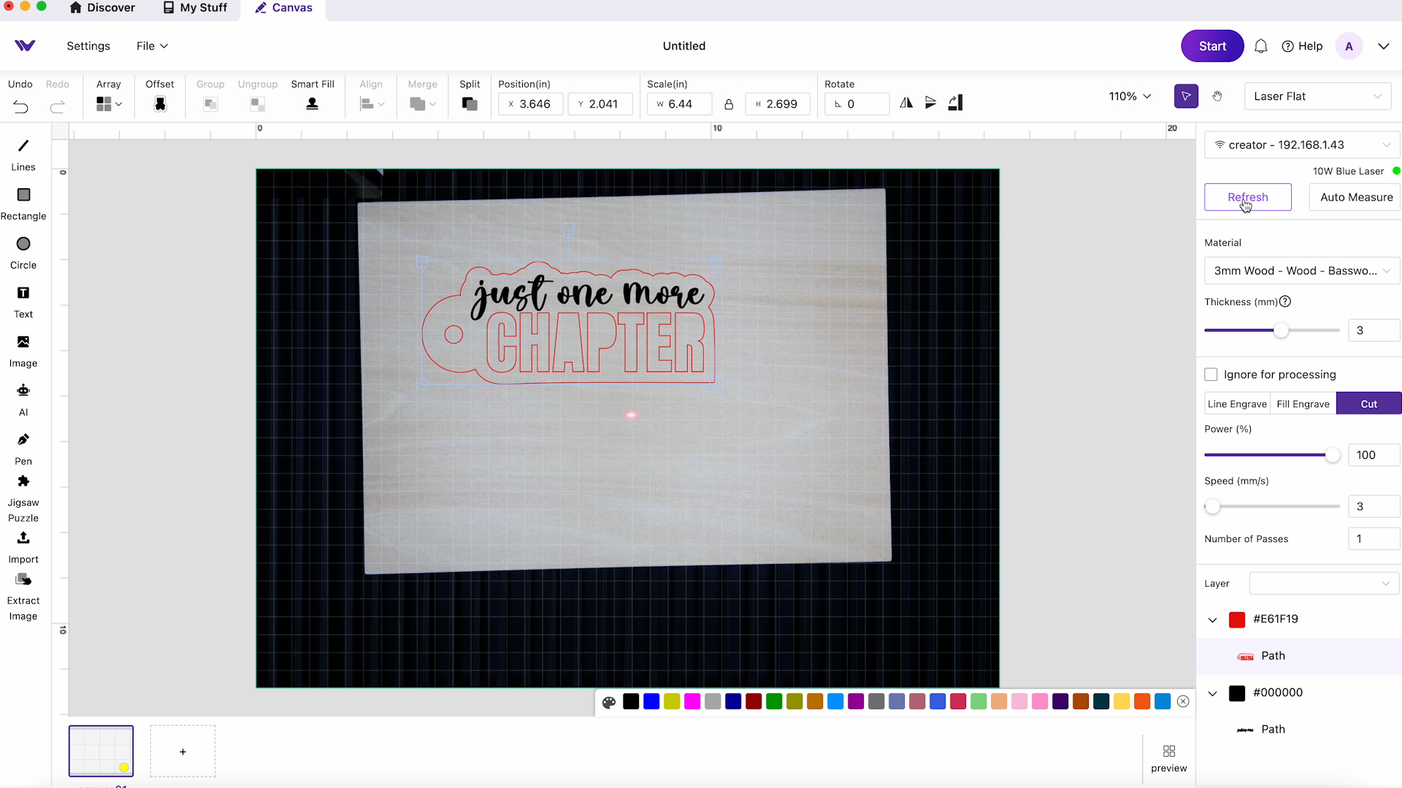Viewport: 1402px width, 788px height.
Task: Click the preview button at bottom right
Action: 1168,757
